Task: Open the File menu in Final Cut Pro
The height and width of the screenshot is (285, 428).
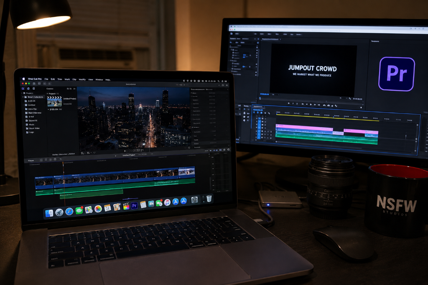Action: [x=46, y=79]
